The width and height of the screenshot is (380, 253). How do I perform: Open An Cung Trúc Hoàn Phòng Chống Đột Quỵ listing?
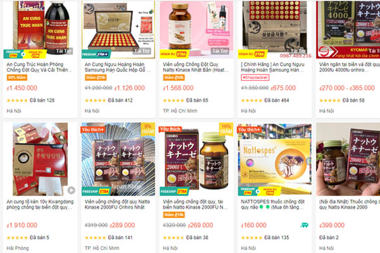(x=39, y=67)
